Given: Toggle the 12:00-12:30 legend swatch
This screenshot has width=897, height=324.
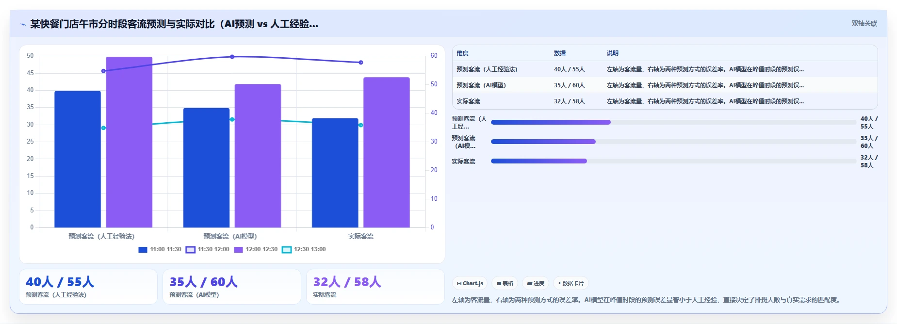Looking at the screenshot, I should pyautogui.click(x=238, y=250).
